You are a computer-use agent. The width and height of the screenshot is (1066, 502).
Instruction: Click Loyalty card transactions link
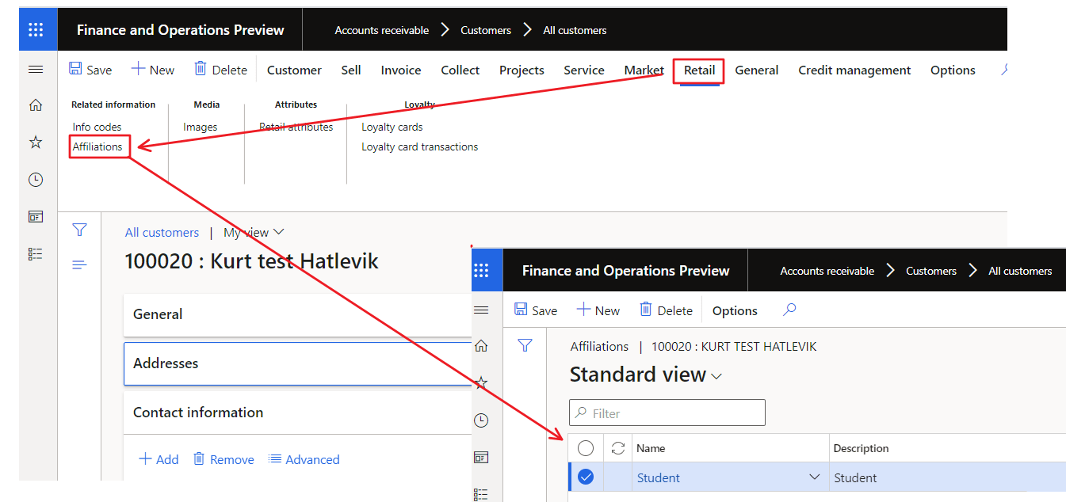coord(419,146)
